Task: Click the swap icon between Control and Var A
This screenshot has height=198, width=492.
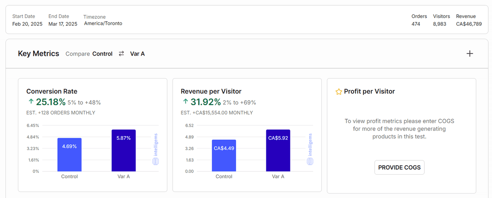Action: (x=121, y=54)
